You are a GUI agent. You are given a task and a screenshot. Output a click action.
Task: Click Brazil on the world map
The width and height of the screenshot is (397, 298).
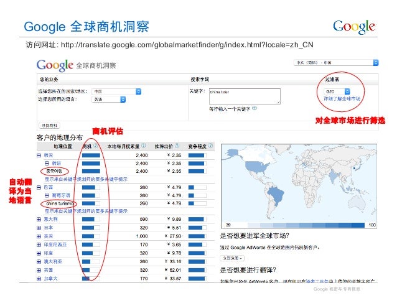coord(276,195)
